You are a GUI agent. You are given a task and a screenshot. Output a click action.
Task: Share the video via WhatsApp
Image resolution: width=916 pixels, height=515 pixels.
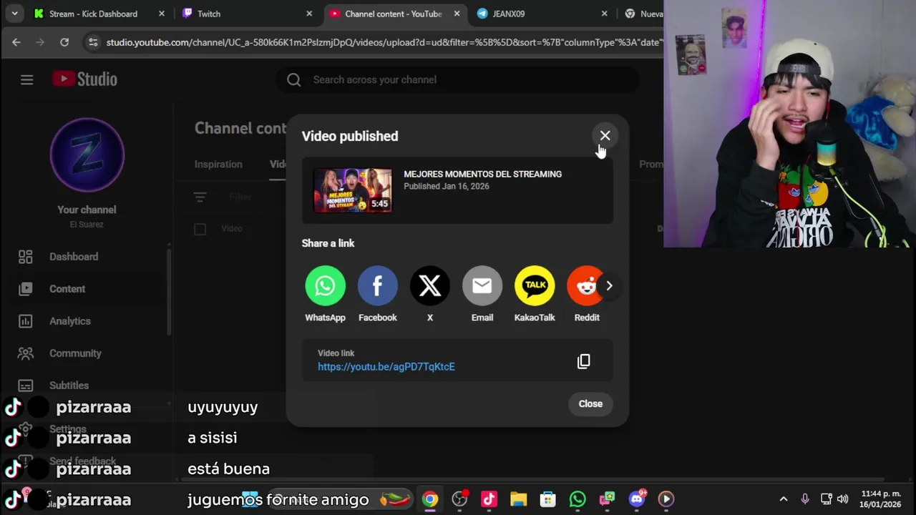tap(325, 286)
